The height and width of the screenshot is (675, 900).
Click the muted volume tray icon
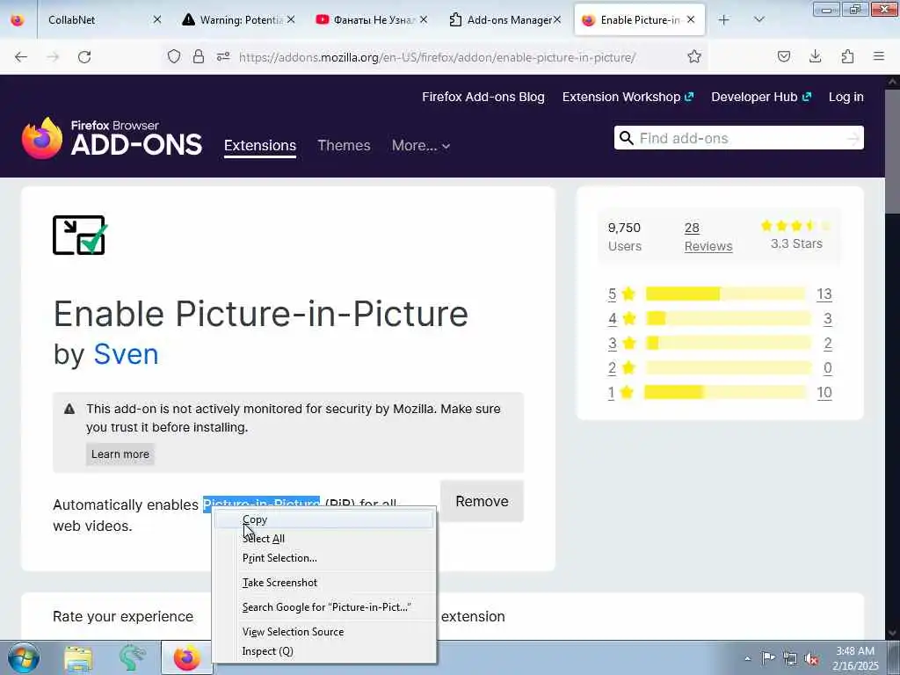(811, 659)
